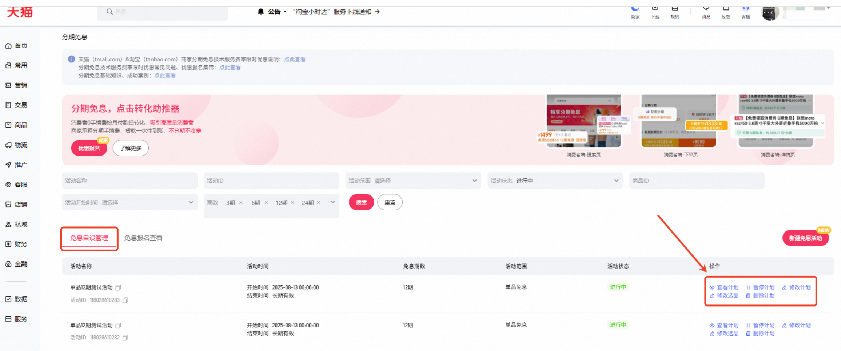Viewport: 841px width, 351px height.
Task: Open the 消息 messages icon in header
Action: click(706, 9)
